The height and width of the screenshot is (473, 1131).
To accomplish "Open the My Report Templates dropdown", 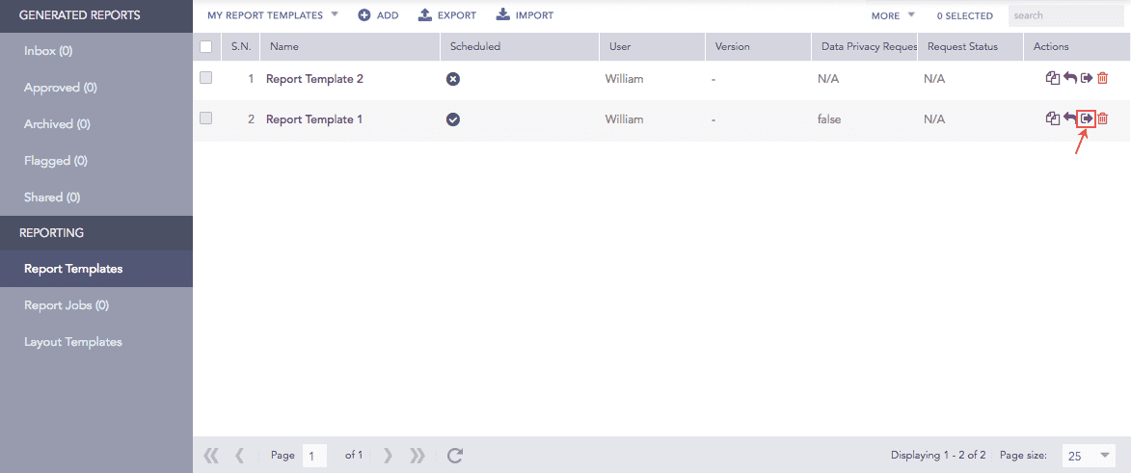I will pos(273,15).
